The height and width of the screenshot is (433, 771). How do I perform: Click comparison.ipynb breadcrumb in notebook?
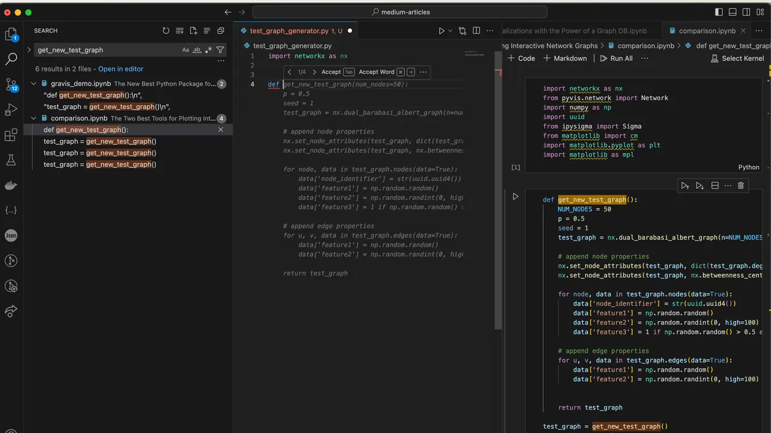(x=646, y=46)
